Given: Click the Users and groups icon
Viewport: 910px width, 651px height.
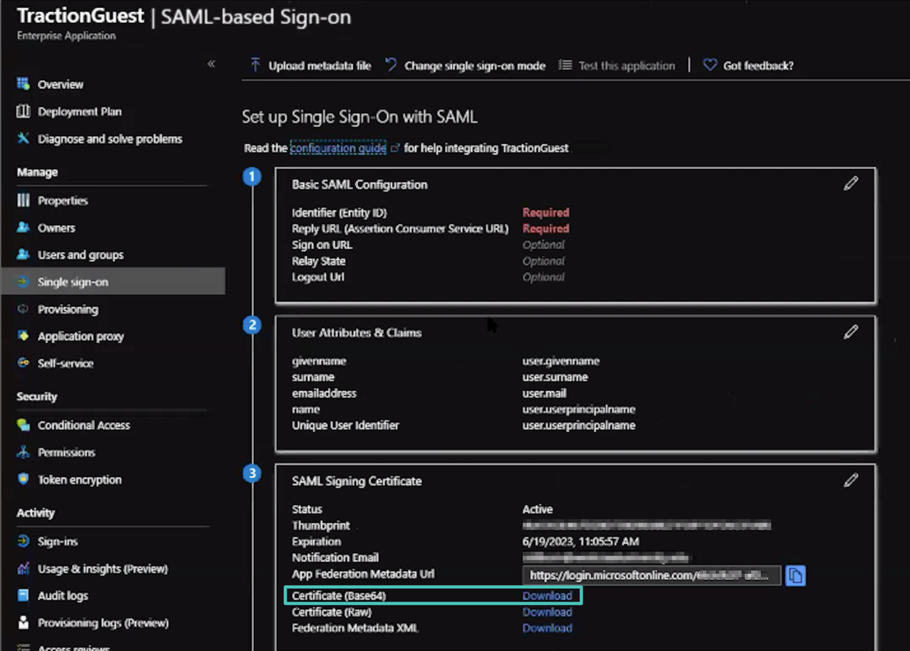Looking at the screenshot, I should (x=24, y=255).
